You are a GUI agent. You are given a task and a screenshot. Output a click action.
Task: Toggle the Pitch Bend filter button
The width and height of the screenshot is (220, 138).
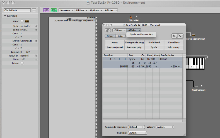(154, 42)
